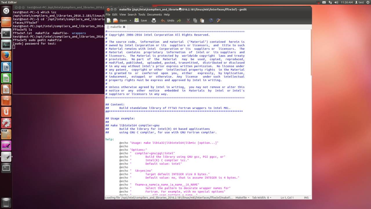The width and height of the screenshot is (371, 209).
Task: Open the Help menu
Action: pos(167,15)
